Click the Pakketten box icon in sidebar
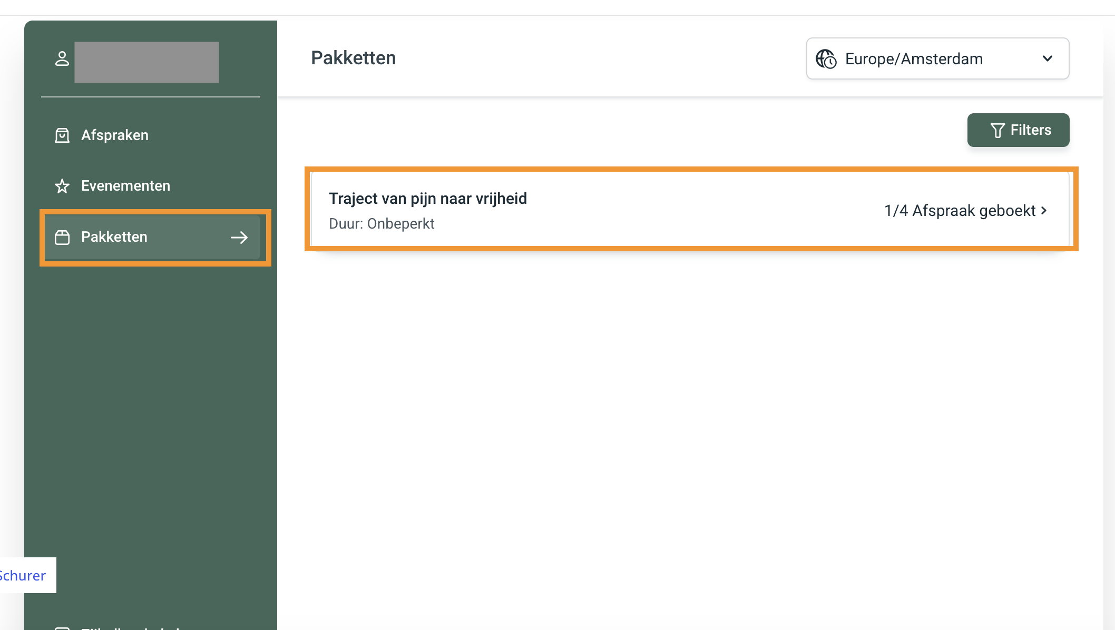 pyautogui.click(x=62, y=238)
